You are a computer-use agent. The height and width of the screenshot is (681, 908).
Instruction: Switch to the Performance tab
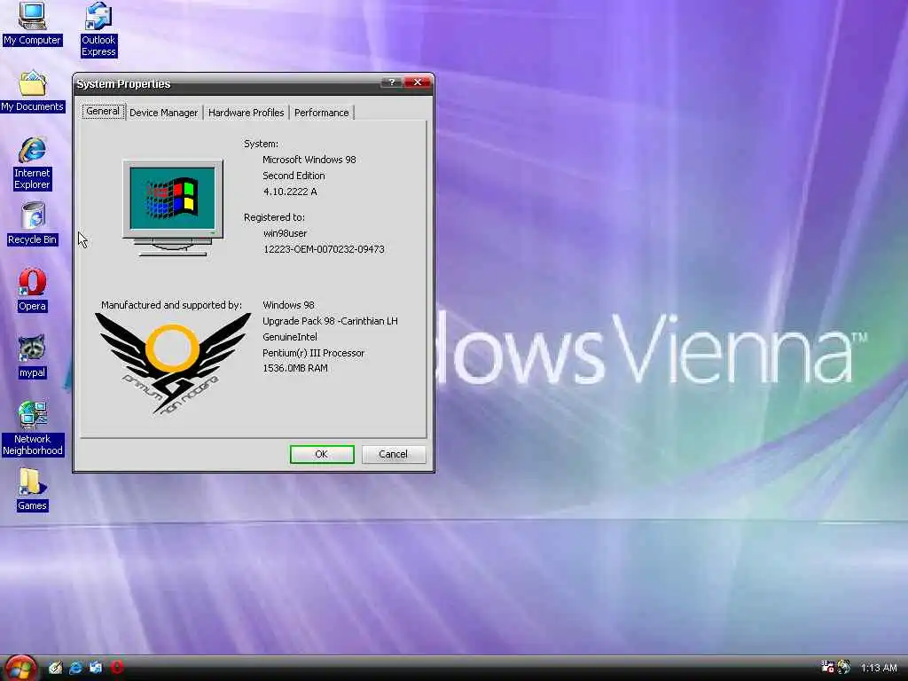point(321,113)
